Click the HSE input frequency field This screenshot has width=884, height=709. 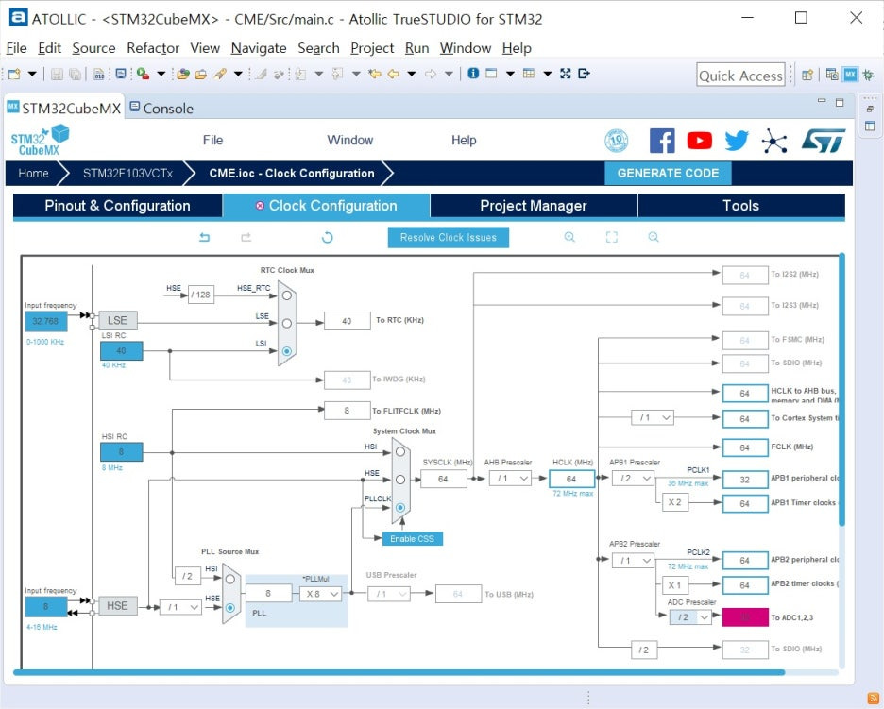[45, 606]
